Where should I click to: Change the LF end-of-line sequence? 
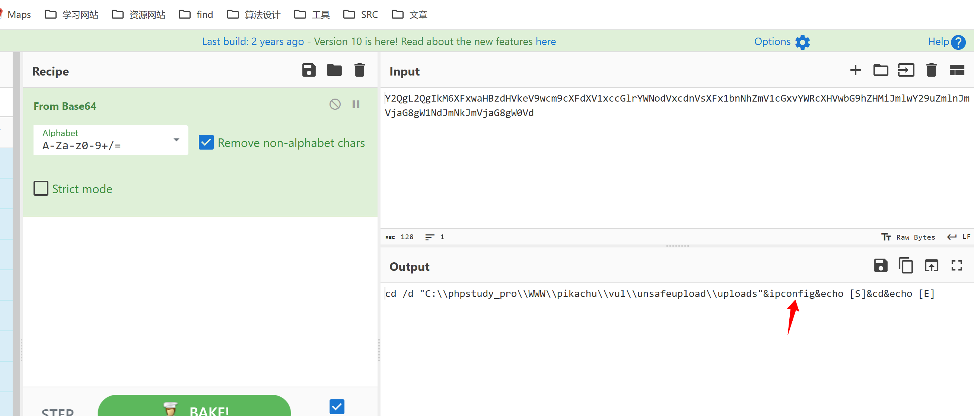click(958, 237)
